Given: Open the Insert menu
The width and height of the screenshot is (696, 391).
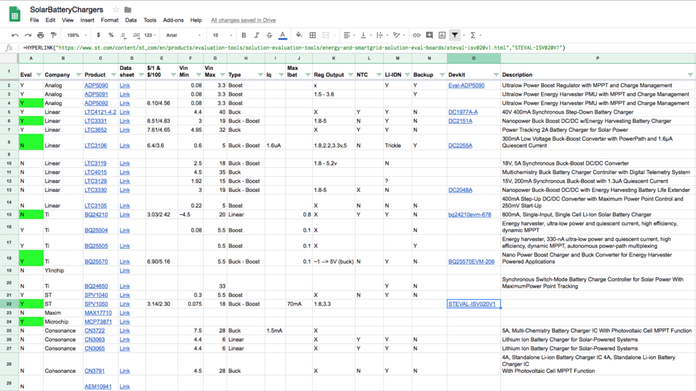Looking at the screenshot, I should [x=87, y=20].
